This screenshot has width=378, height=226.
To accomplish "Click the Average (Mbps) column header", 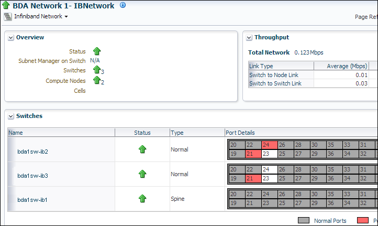I will pyautogui.click(x=341, y=66).
